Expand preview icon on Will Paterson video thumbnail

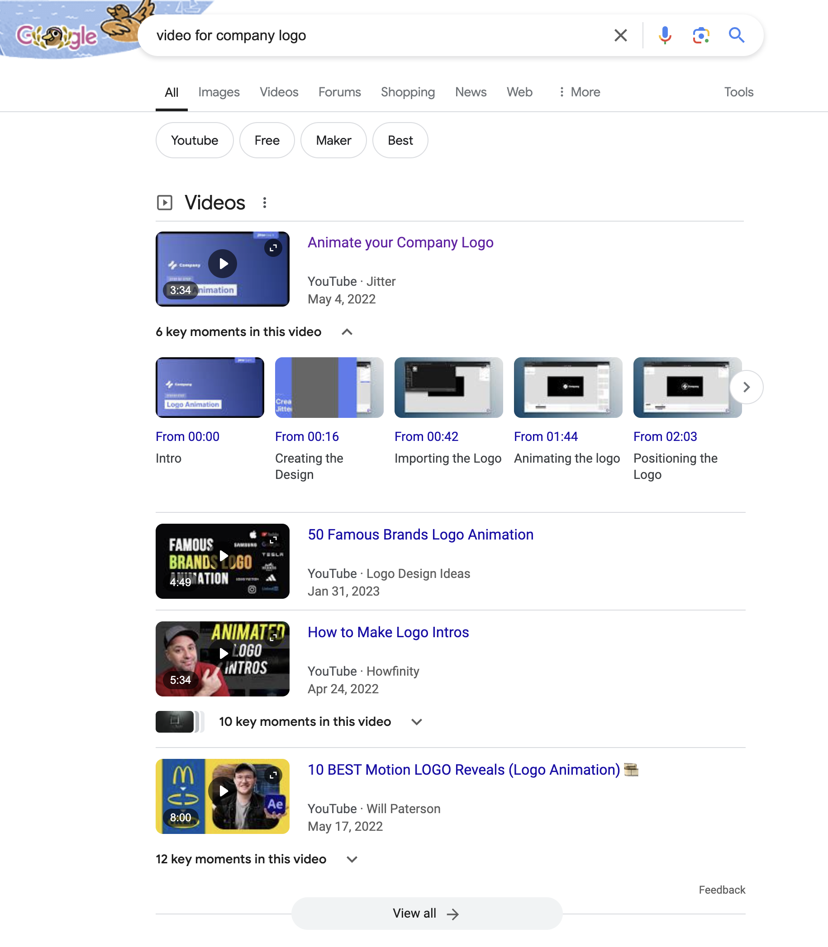pyautogui.click(x=273, y=775)
